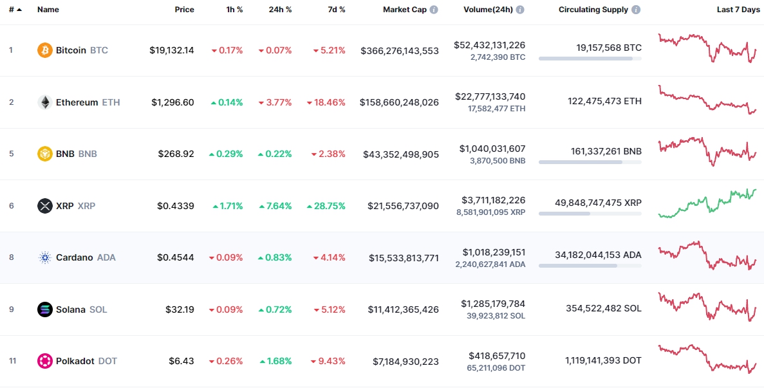Click Cardano price $0.4544
Screen dimensions: 764x388
(x=176, y=257)
